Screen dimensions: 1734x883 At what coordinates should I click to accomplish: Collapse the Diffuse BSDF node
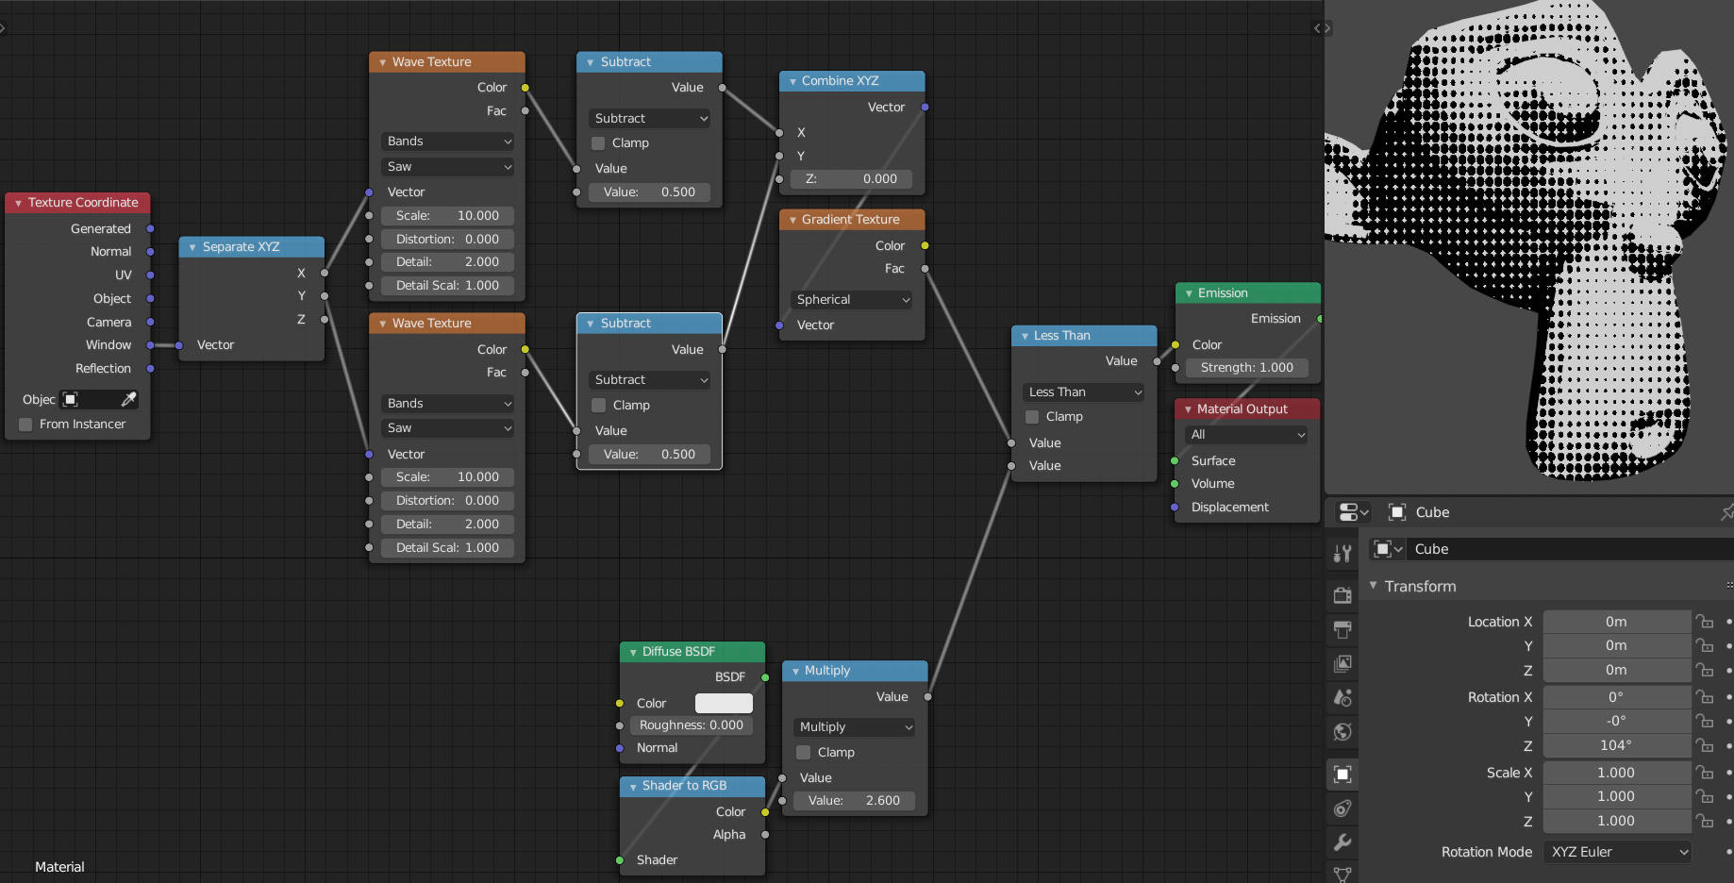click(633, 652)
